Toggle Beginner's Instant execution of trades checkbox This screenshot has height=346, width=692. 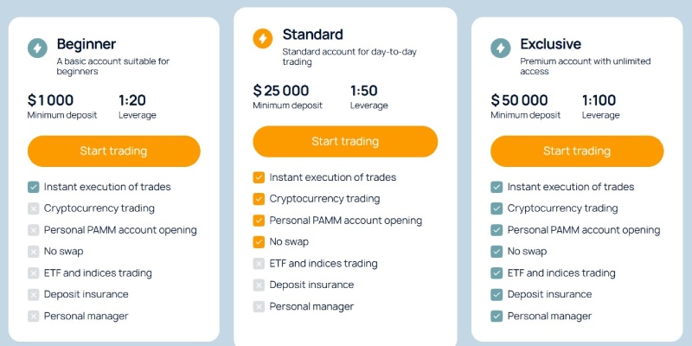pos(34,187)
